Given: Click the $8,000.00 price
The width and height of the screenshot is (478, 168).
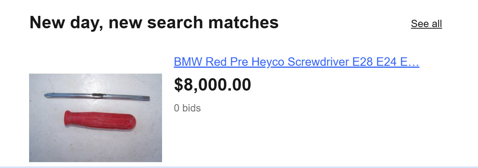Looking at the screenshot, I should 212,85.
